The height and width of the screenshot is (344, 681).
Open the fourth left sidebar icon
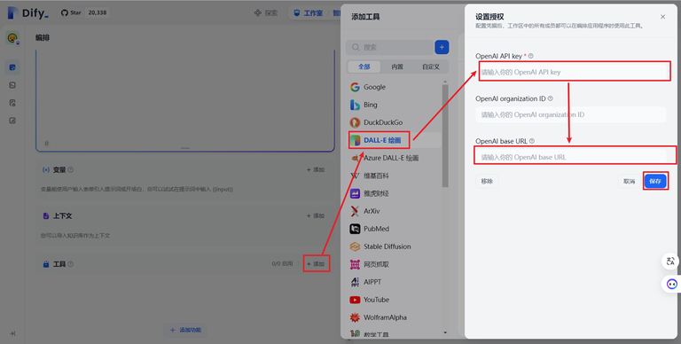tap(12, 121)
